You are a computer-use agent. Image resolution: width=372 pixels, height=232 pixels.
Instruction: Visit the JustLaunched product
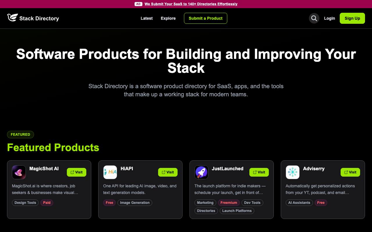pos(259,172)
